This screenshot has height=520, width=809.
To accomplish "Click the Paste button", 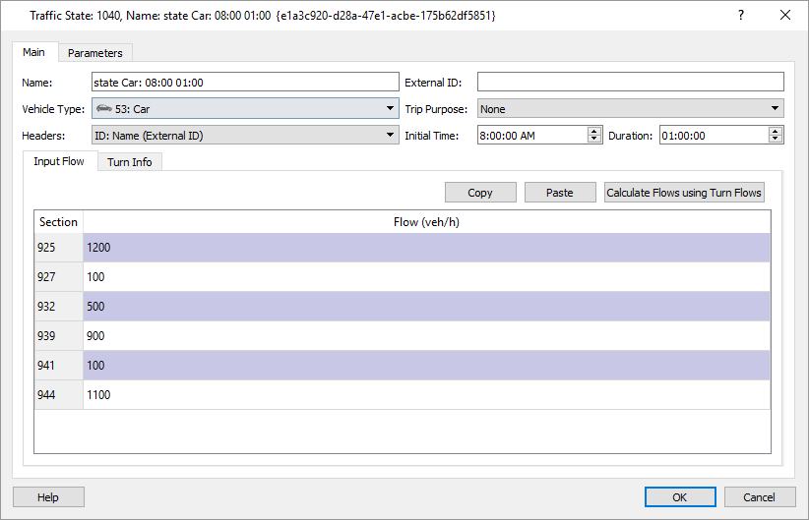I will point(560,193).
